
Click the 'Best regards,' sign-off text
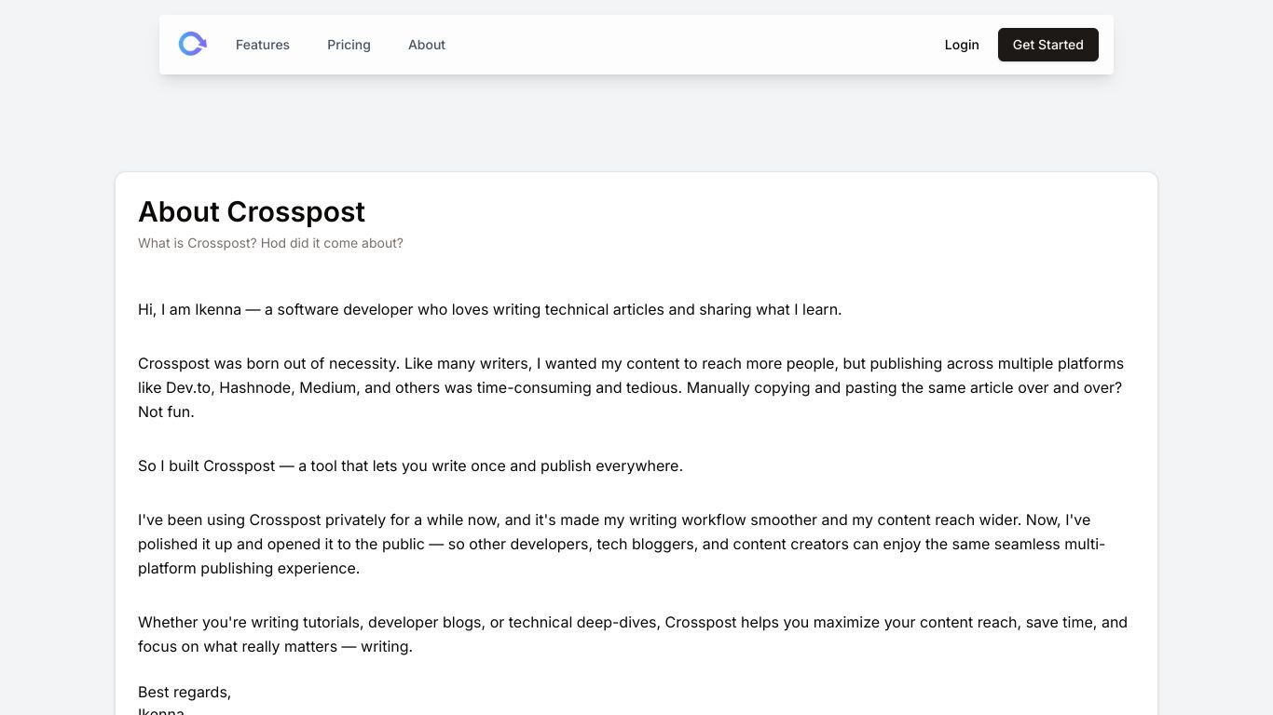185,692
